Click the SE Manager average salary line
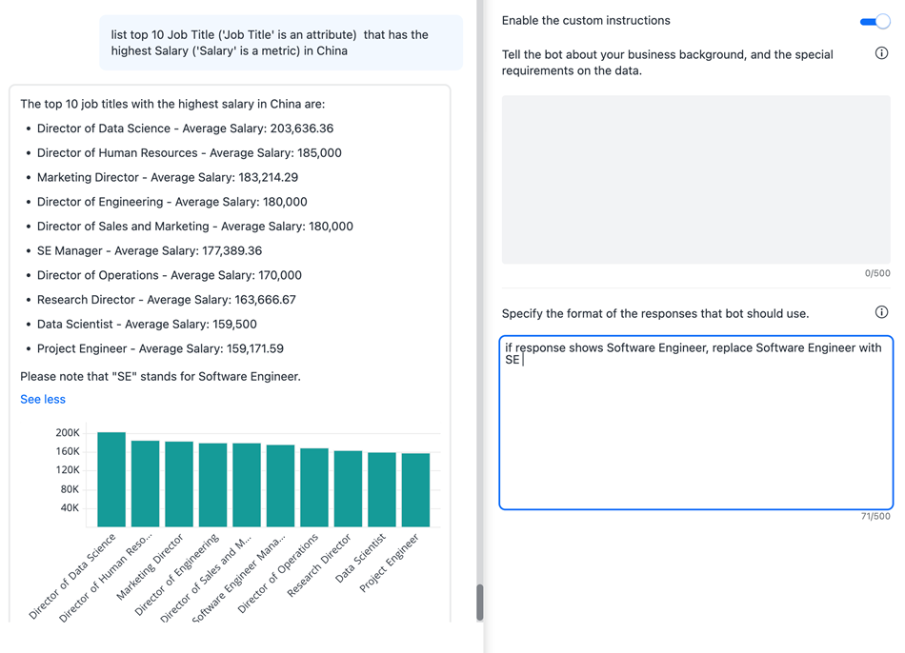The height and width of the screenshot is (653, 905). coord(150,251)
